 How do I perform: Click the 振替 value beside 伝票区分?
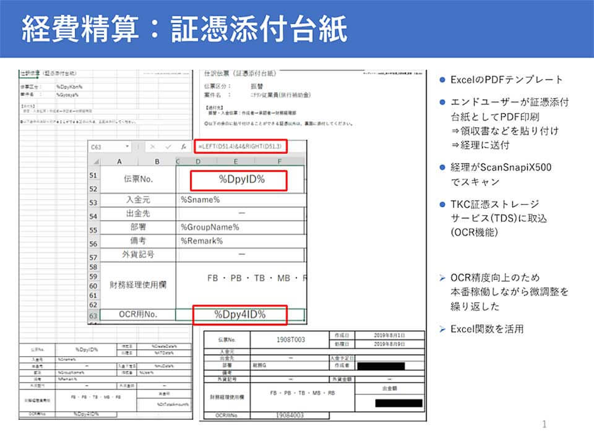257,87
